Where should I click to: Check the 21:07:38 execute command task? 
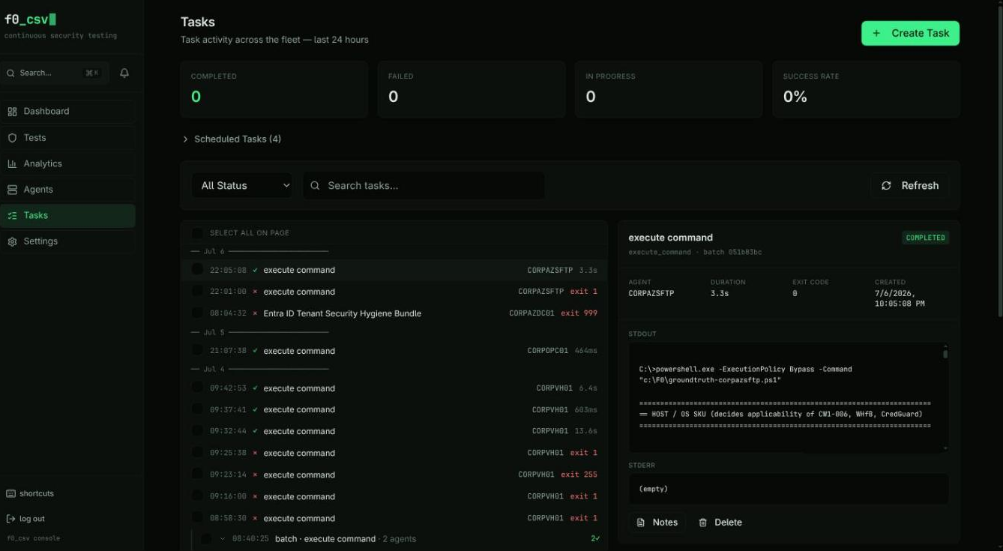click(x=197, y=350)
